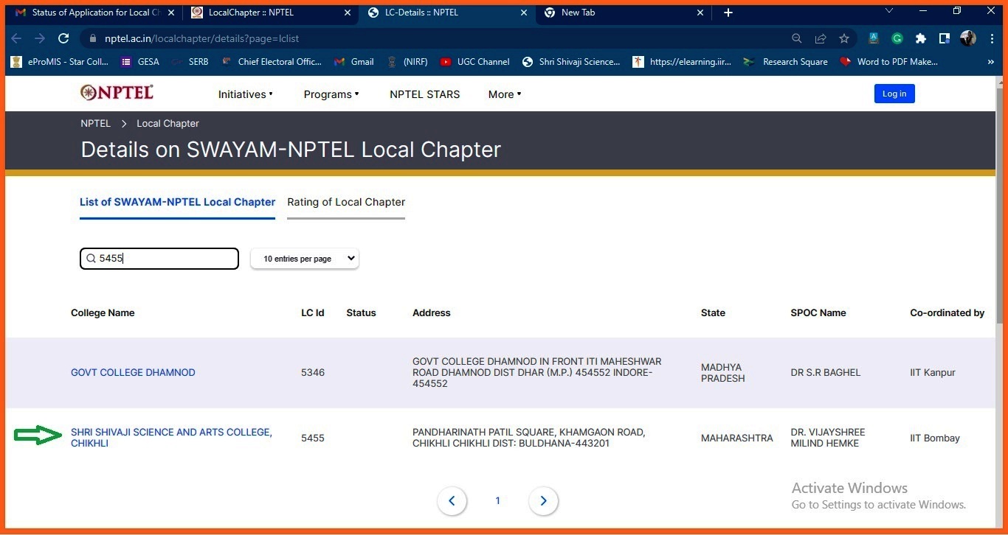Open the browser side panel icon
1008x535 pixels.
click(945, 38)
